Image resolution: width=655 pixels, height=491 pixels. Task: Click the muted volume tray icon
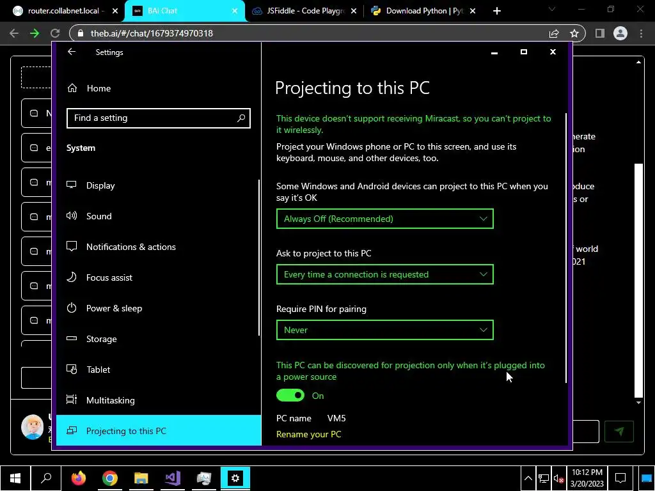pos(558,478)
